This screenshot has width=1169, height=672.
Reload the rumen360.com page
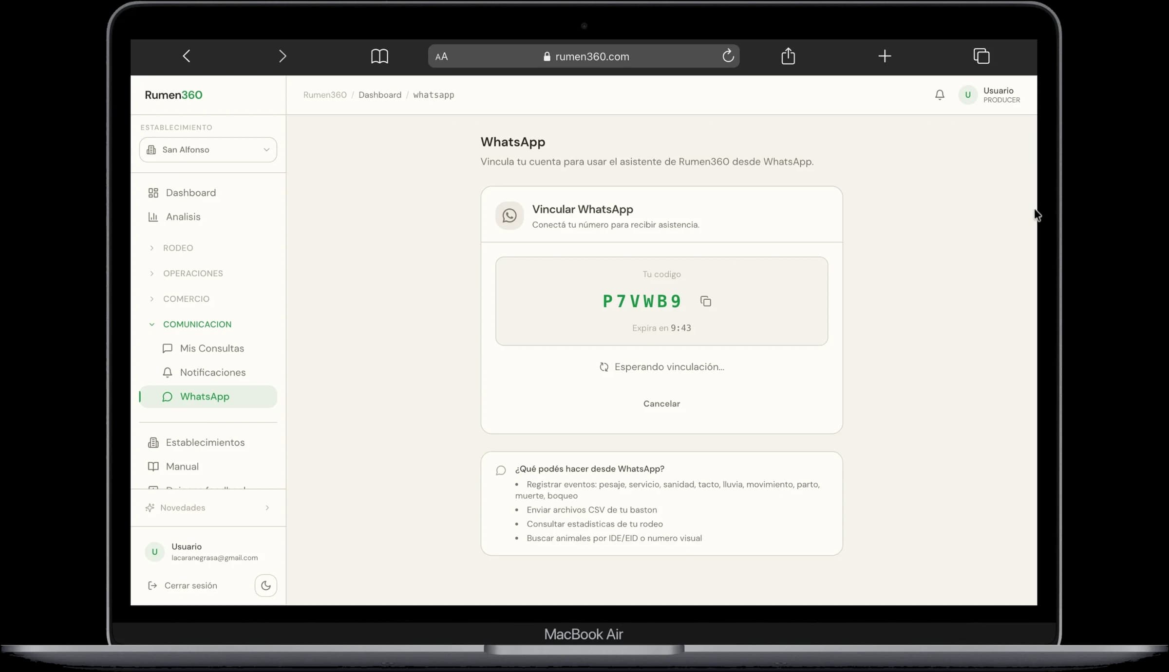pos(728,56)
